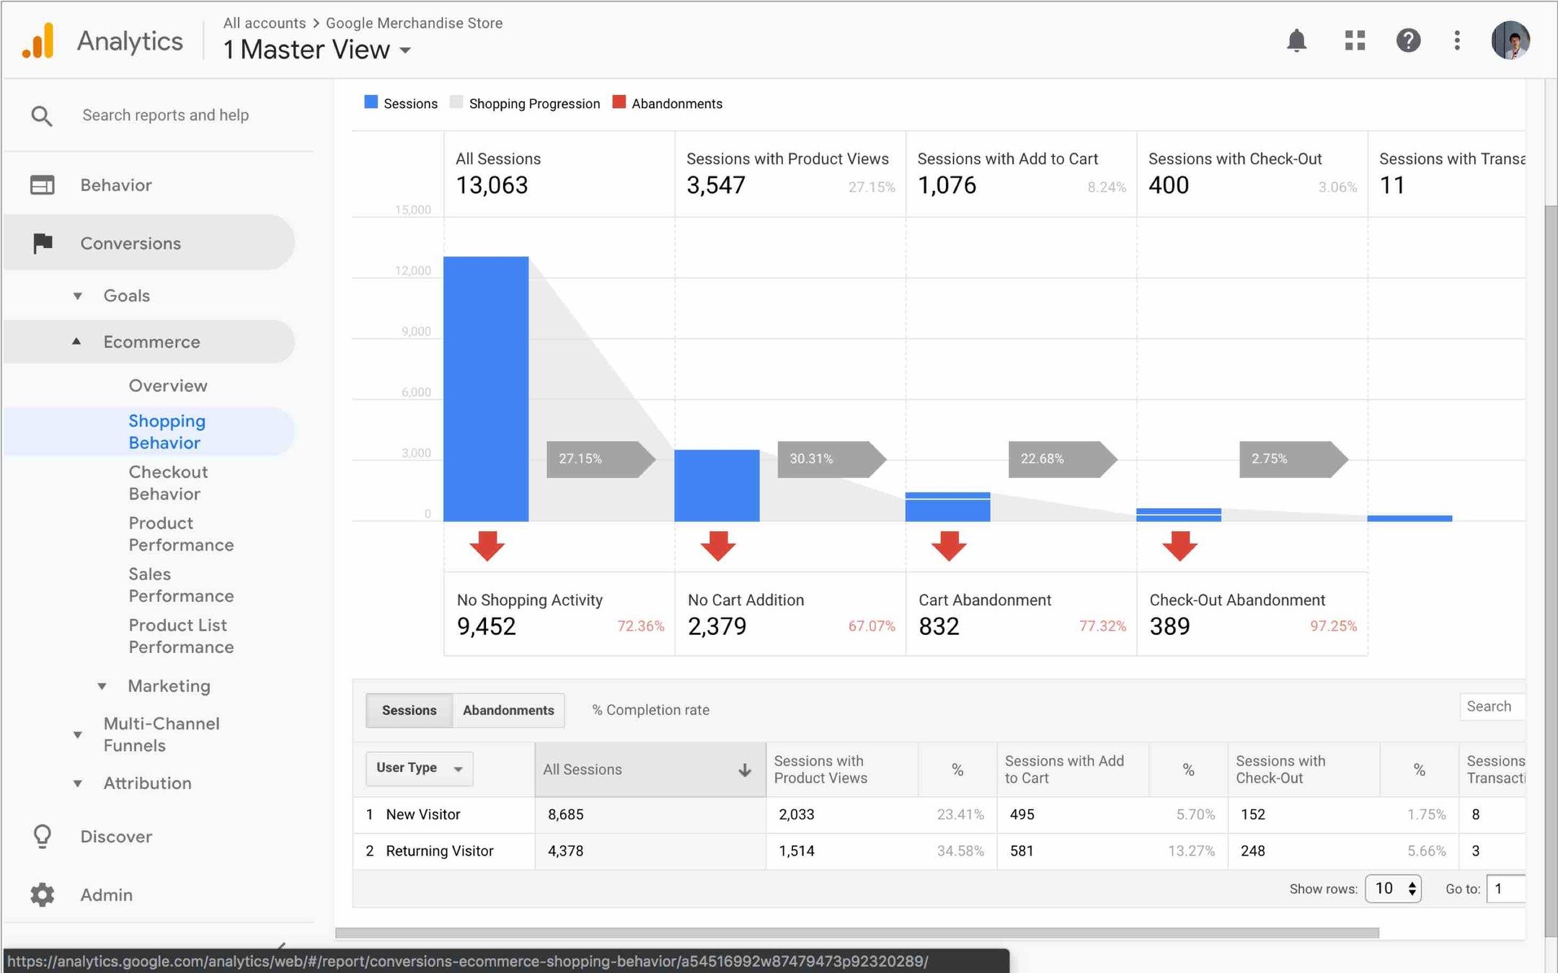Click the notifications bell icon
The height and width of the screenshot is (973, 1558).
[x=1296, y=41]
